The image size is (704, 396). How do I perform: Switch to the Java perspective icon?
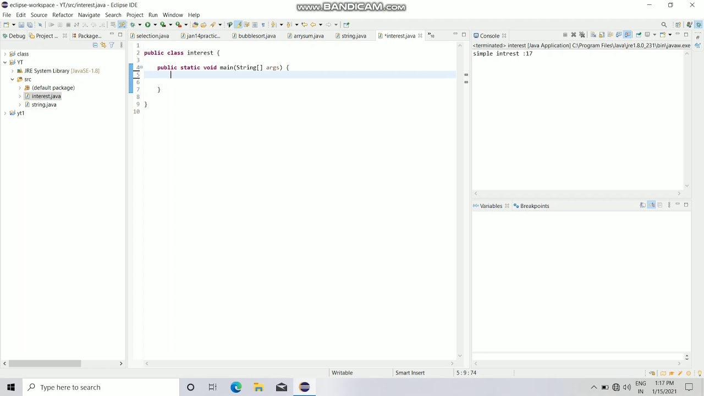click(x=689, y=25)
